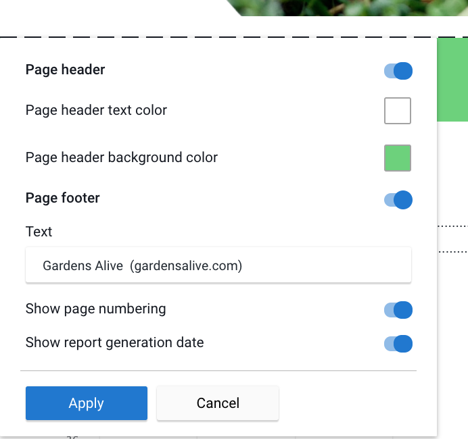The image size is (468, 439).
Task: Click the Show page numbering label
Action: (95, 309)
